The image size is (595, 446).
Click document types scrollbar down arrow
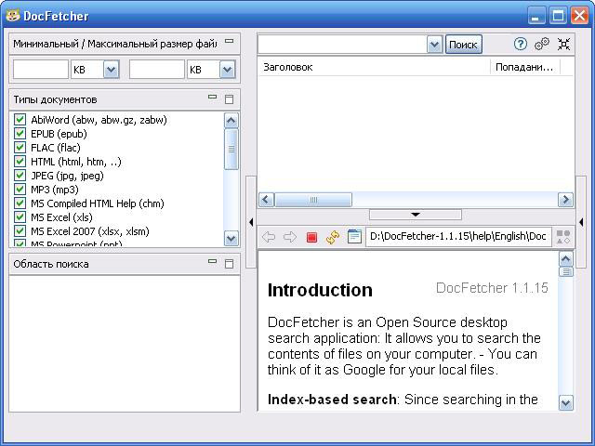(231, 239)
